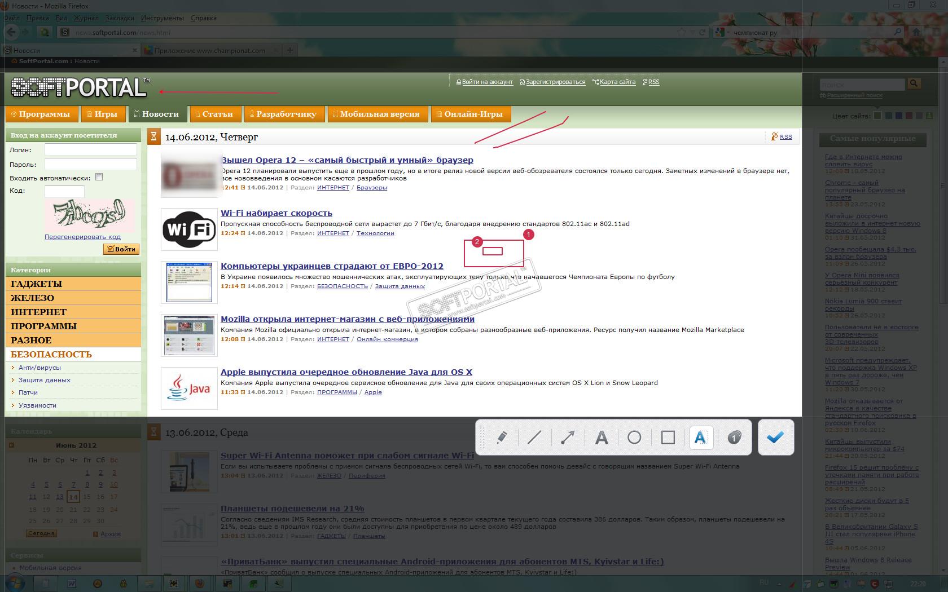Click the Firefox taskbar icon
Screen dimensions: 948x592
tap(199, 584)
